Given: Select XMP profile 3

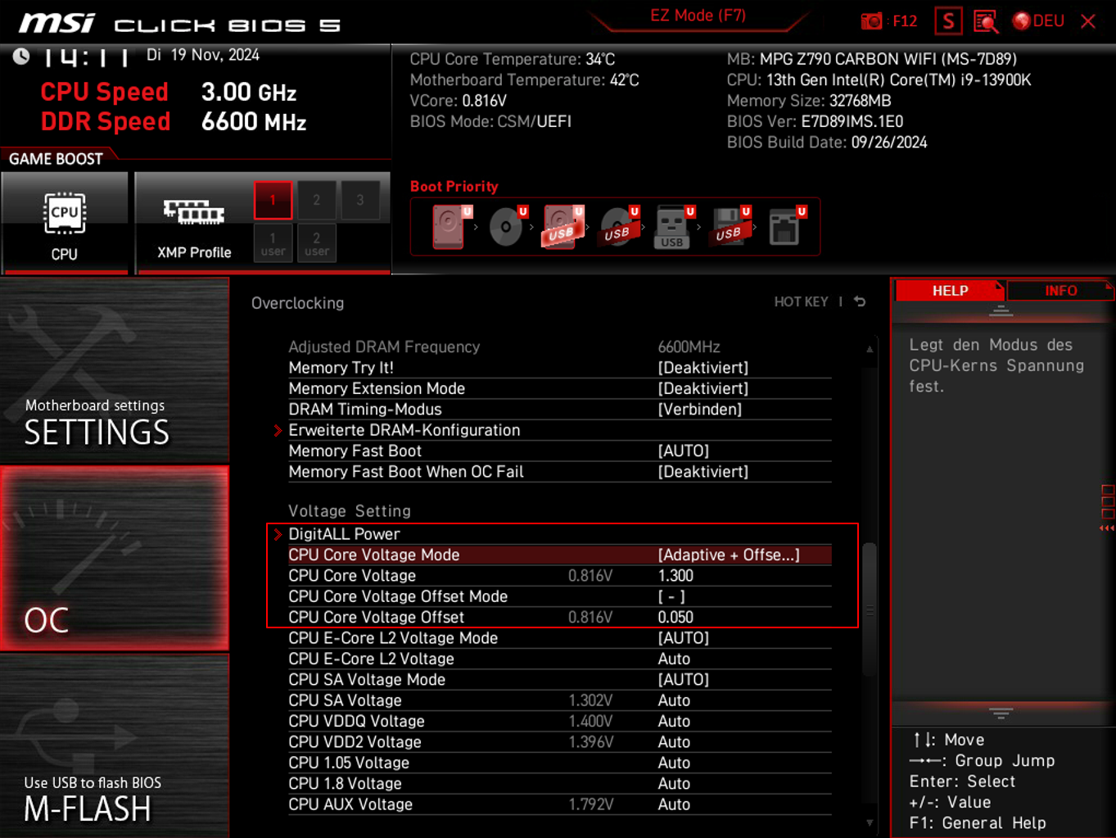Looking at the screenshot, I should (360, 200).
